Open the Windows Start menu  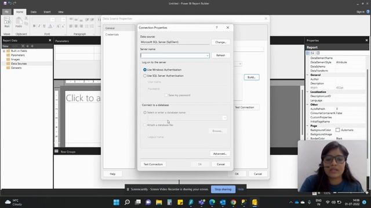[x=117, y=202]
